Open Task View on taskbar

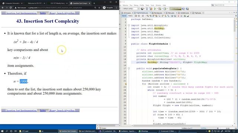coord(16,131)
